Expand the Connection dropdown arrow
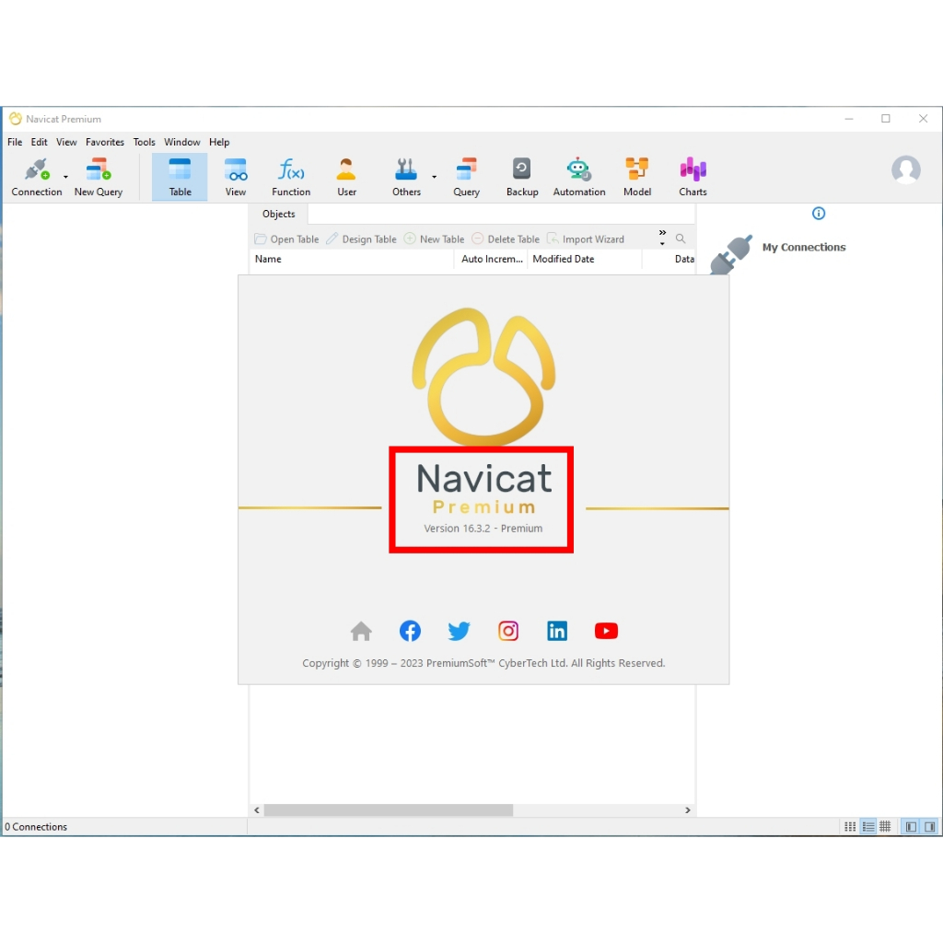This screenshot has width=943, height=943. click(65, 177)
